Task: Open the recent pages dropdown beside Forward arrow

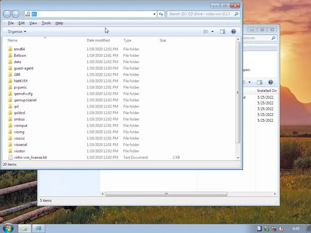Action: (22, 14)
